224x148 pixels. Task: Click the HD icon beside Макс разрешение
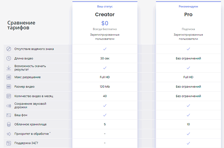9,77
